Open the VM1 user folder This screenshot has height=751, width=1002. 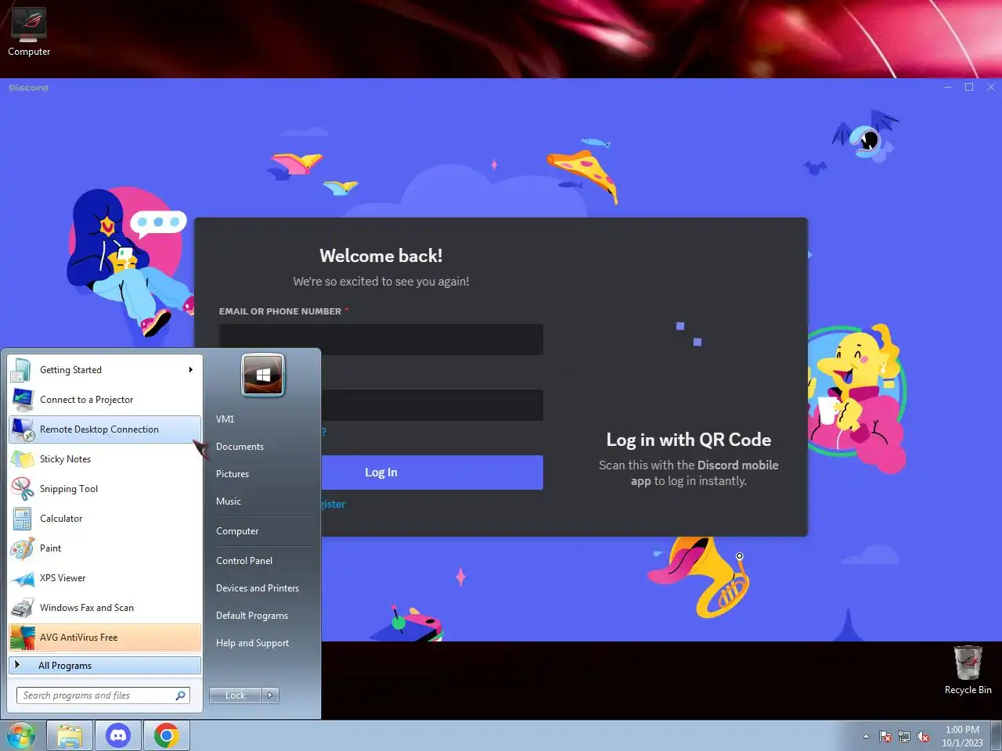(x=225, y=419)
